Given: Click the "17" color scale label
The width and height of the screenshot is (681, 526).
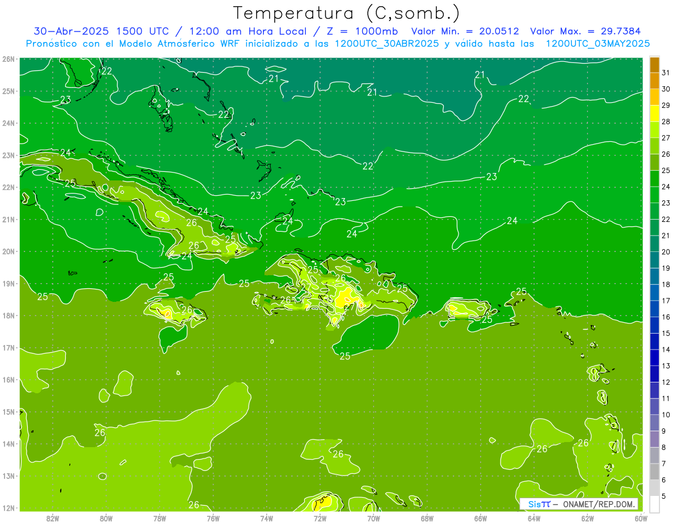Looking at the screenshot, I should pos(666,301).
